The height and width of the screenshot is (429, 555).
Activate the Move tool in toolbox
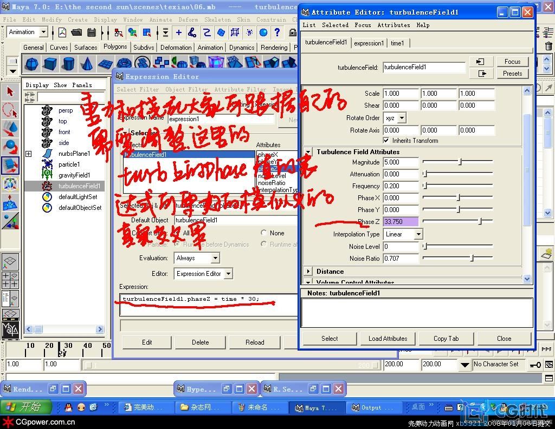[10, 129]
